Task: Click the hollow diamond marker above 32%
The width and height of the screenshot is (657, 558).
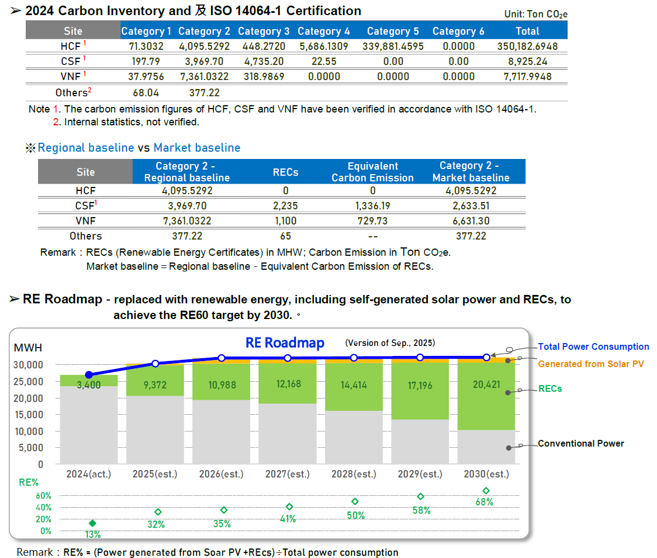Action: click(158, 512)
